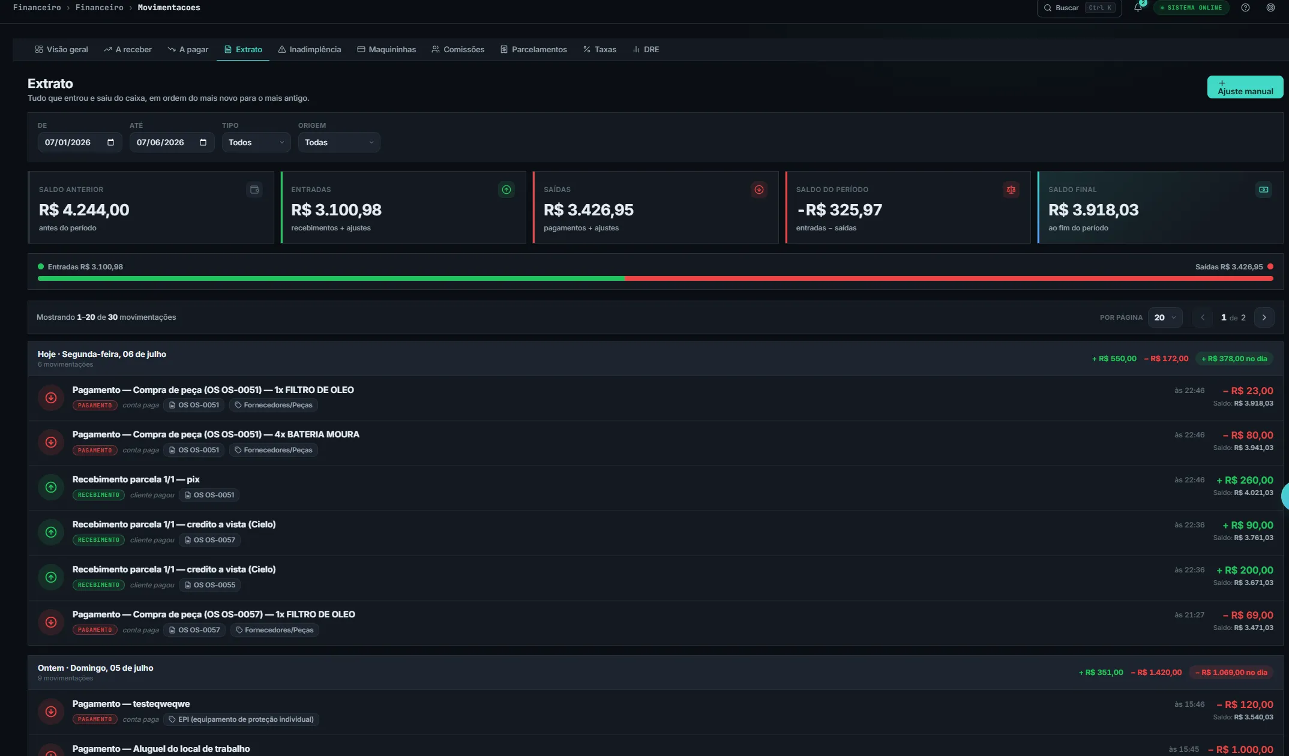The image size is (1289, 756).
Task: Switch to the A receber tab
Action: click(128, 49)
